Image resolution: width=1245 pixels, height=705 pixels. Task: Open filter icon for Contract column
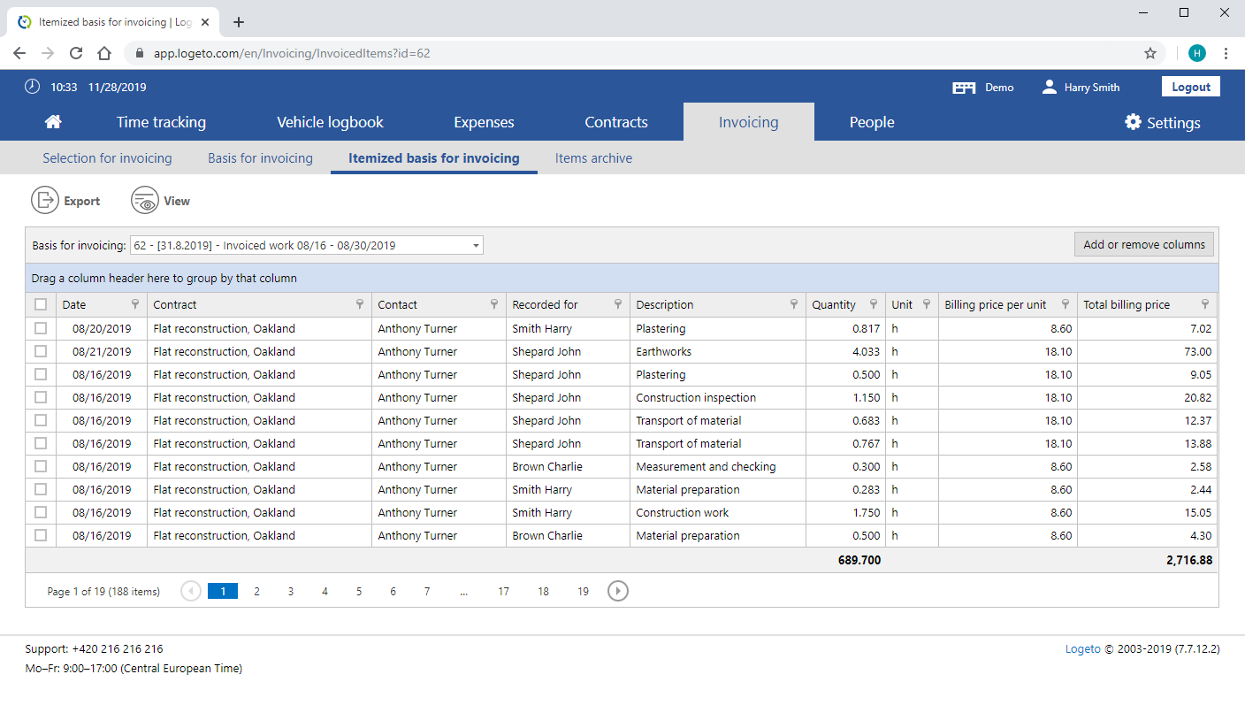point(360,304)
